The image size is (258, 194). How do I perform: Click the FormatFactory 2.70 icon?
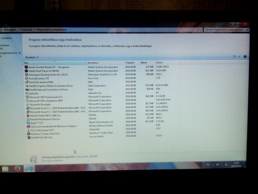[27, 78]
